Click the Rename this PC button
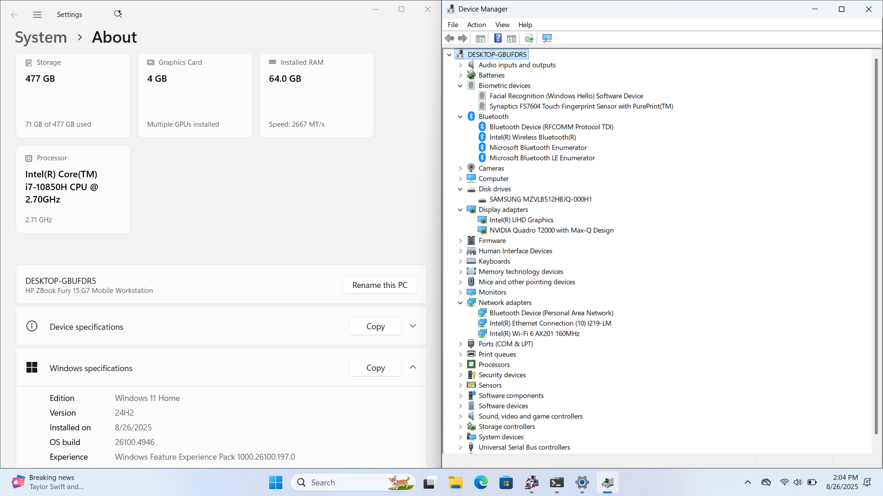The image size is (883, 496). (380, 285)
